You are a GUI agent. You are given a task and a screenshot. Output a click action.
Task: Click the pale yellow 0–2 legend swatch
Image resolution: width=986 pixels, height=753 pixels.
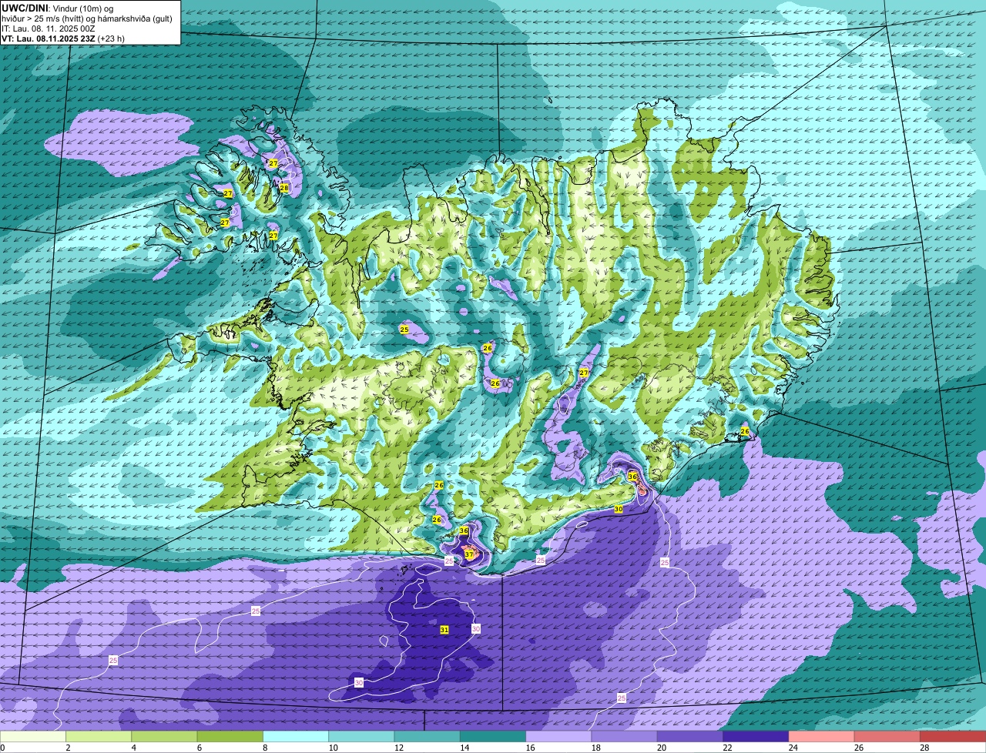pyautogui.click(x=33, y=737)
